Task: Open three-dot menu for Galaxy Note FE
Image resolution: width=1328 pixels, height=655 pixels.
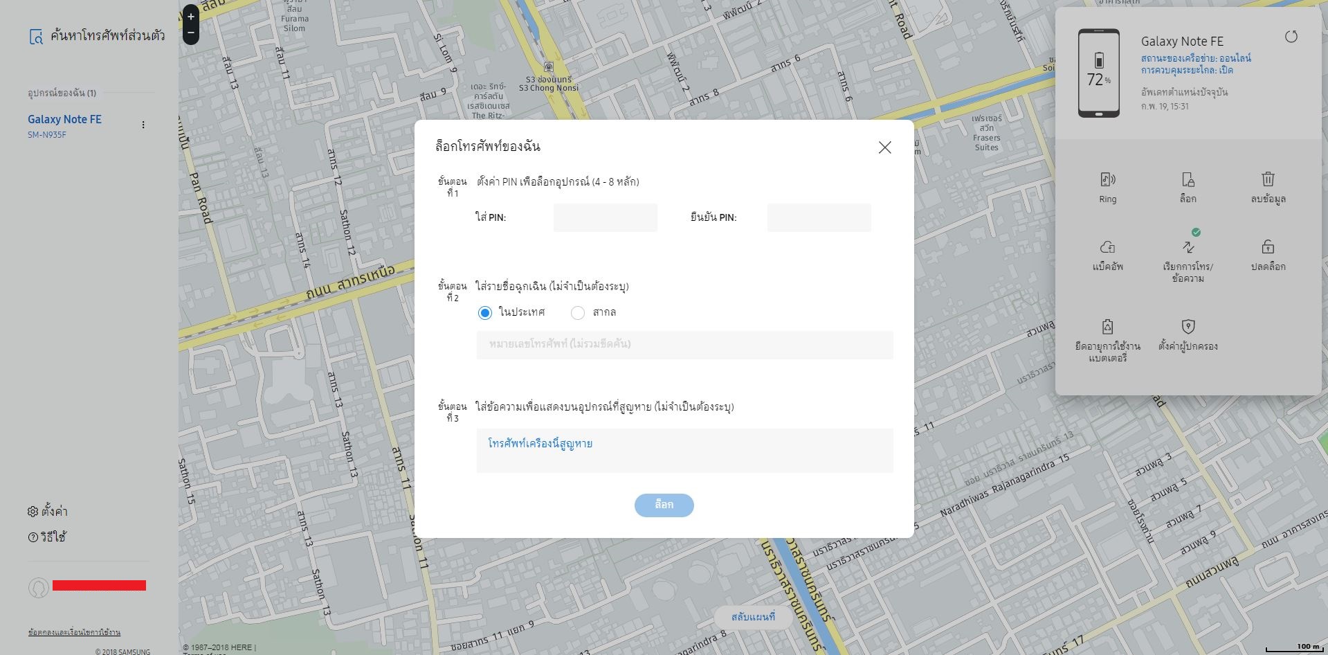Action: [x=143, y=125]
